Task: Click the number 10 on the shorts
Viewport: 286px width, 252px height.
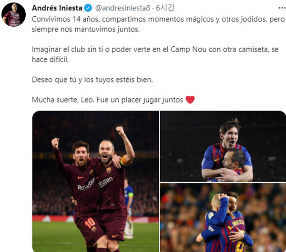Action: (x=90, y=223)
